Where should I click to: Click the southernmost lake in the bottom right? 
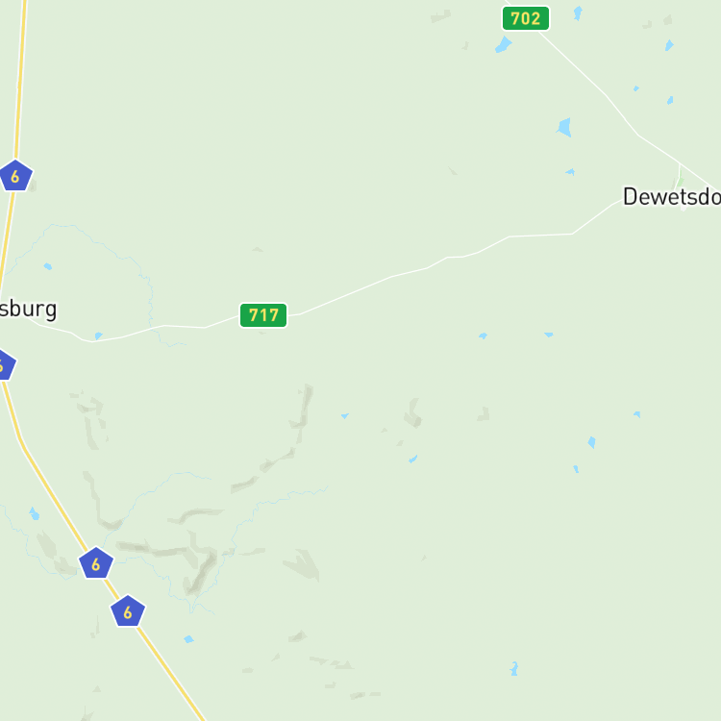pyautogui.click(x=514, y=668)
